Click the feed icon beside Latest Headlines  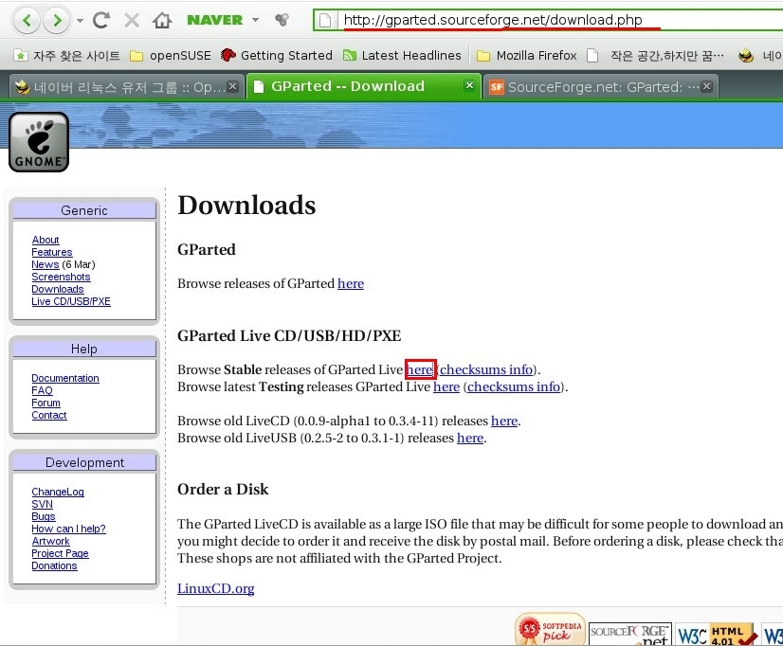click(x=350, y=55)
